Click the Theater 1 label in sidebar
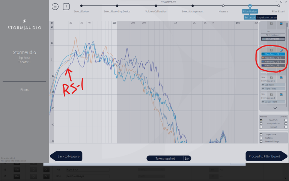Screen dimensions: 289x181 (24, 62)
